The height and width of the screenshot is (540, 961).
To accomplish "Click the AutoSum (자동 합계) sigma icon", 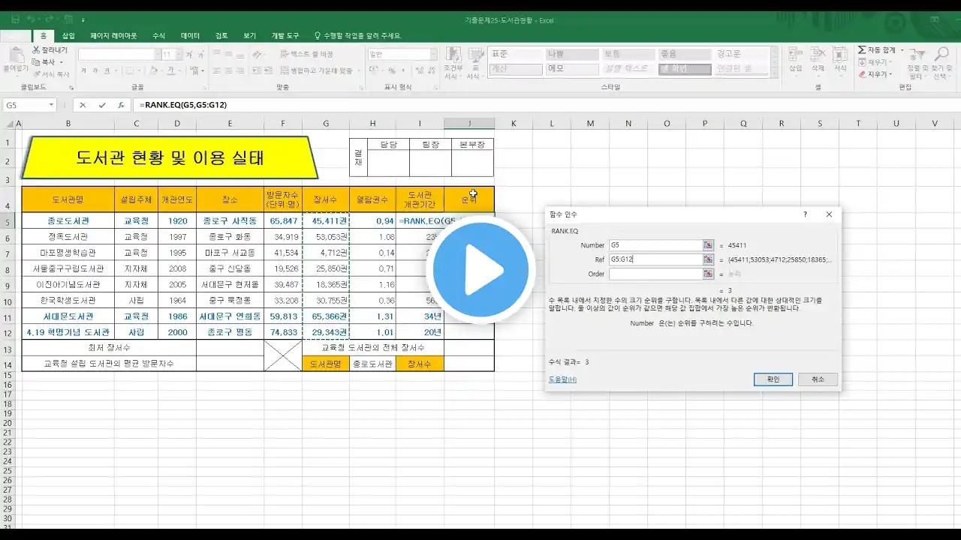I will pos(863,50).
